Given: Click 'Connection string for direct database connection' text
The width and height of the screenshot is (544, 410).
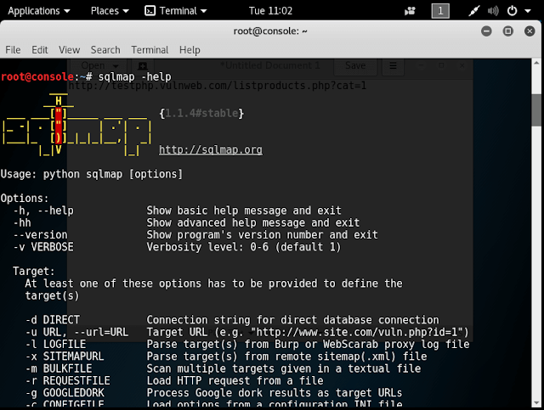Looking at the screenshot, I should [x=292, y=319].
